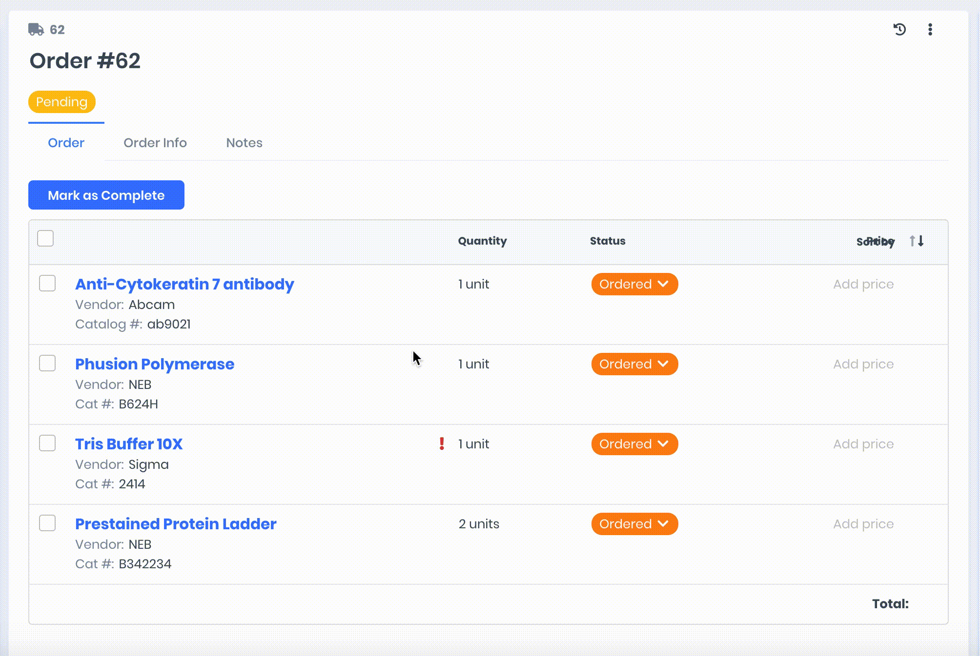This screenshot has width=980, height=656.
Task: Open the order history clock icon
Action: tap(899, 30)
